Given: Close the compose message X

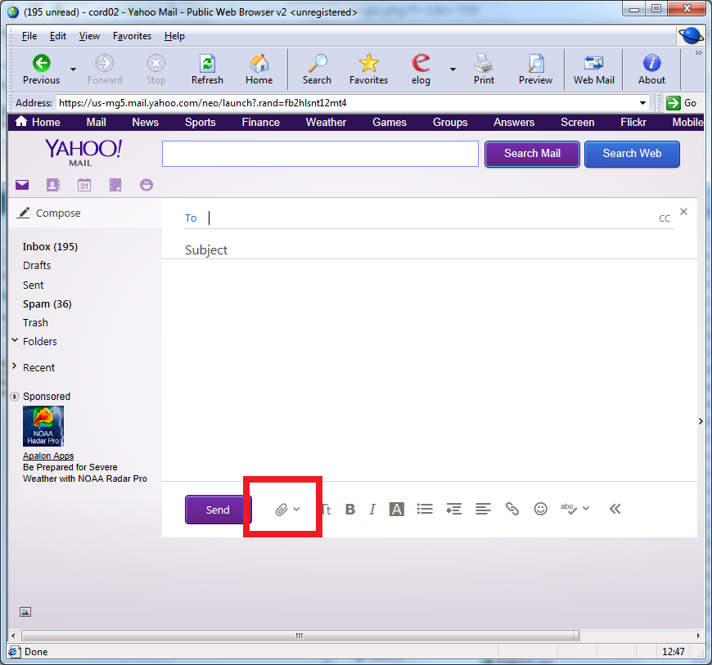Looking at the screenshot, I should tap(683, 212).
